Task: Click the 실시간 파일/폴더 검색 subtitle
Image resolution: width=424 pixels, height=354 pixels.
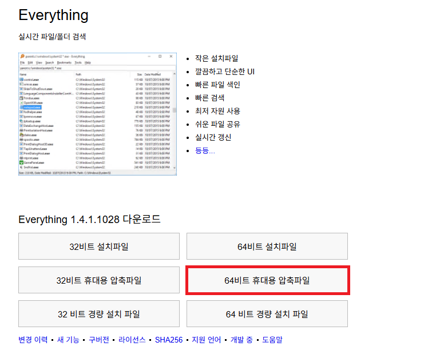Action: [52, 37]
